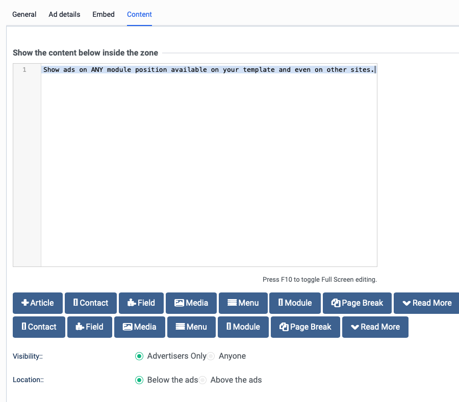Image resolution: width=459 pixels, height=402 pixels.
Task: Click Read More button in first row
Action: (427, 303)
